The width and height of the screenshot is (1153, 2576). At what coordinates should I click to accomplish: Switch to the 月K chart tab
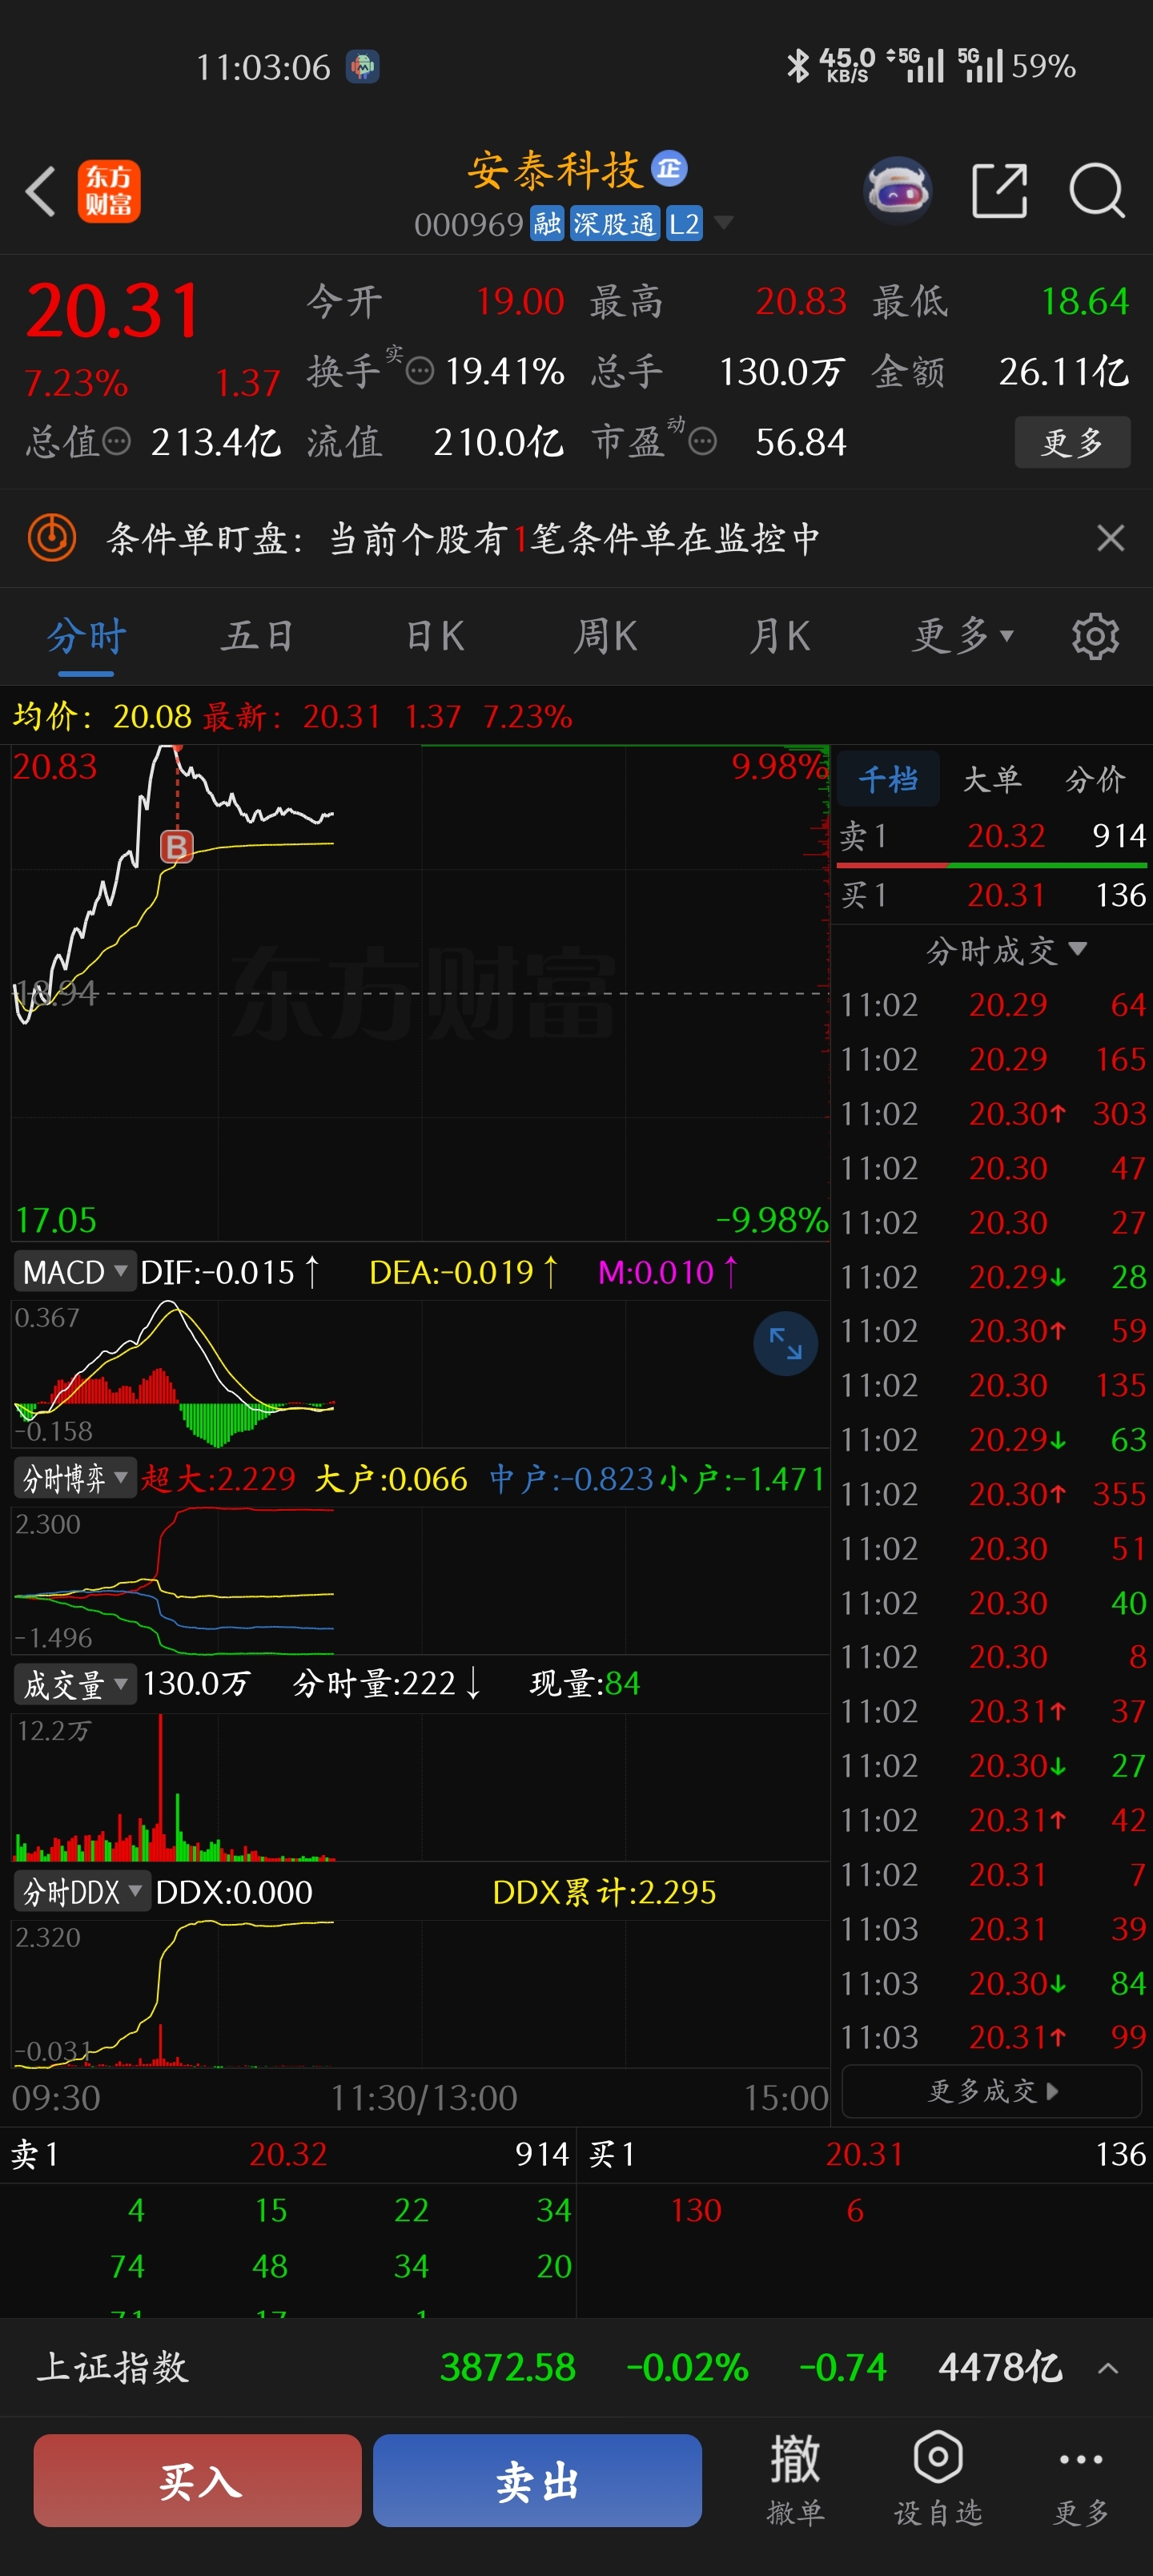pos(780,636)
